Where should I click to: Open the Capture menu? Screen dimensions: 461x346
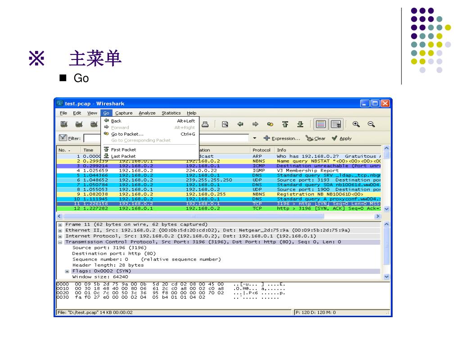click(124, 113)
